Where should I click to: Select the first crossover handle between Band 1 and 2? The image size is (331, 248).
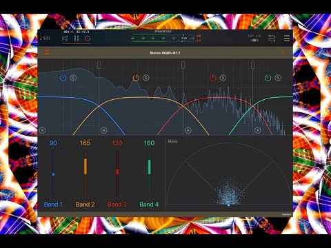click(99, 65)
